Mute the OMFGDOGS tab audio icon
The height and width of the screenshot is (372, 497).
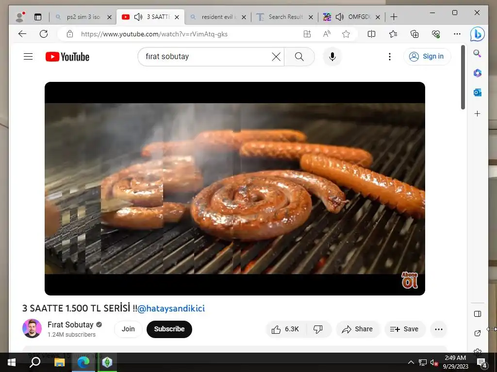tap(339, 17)
